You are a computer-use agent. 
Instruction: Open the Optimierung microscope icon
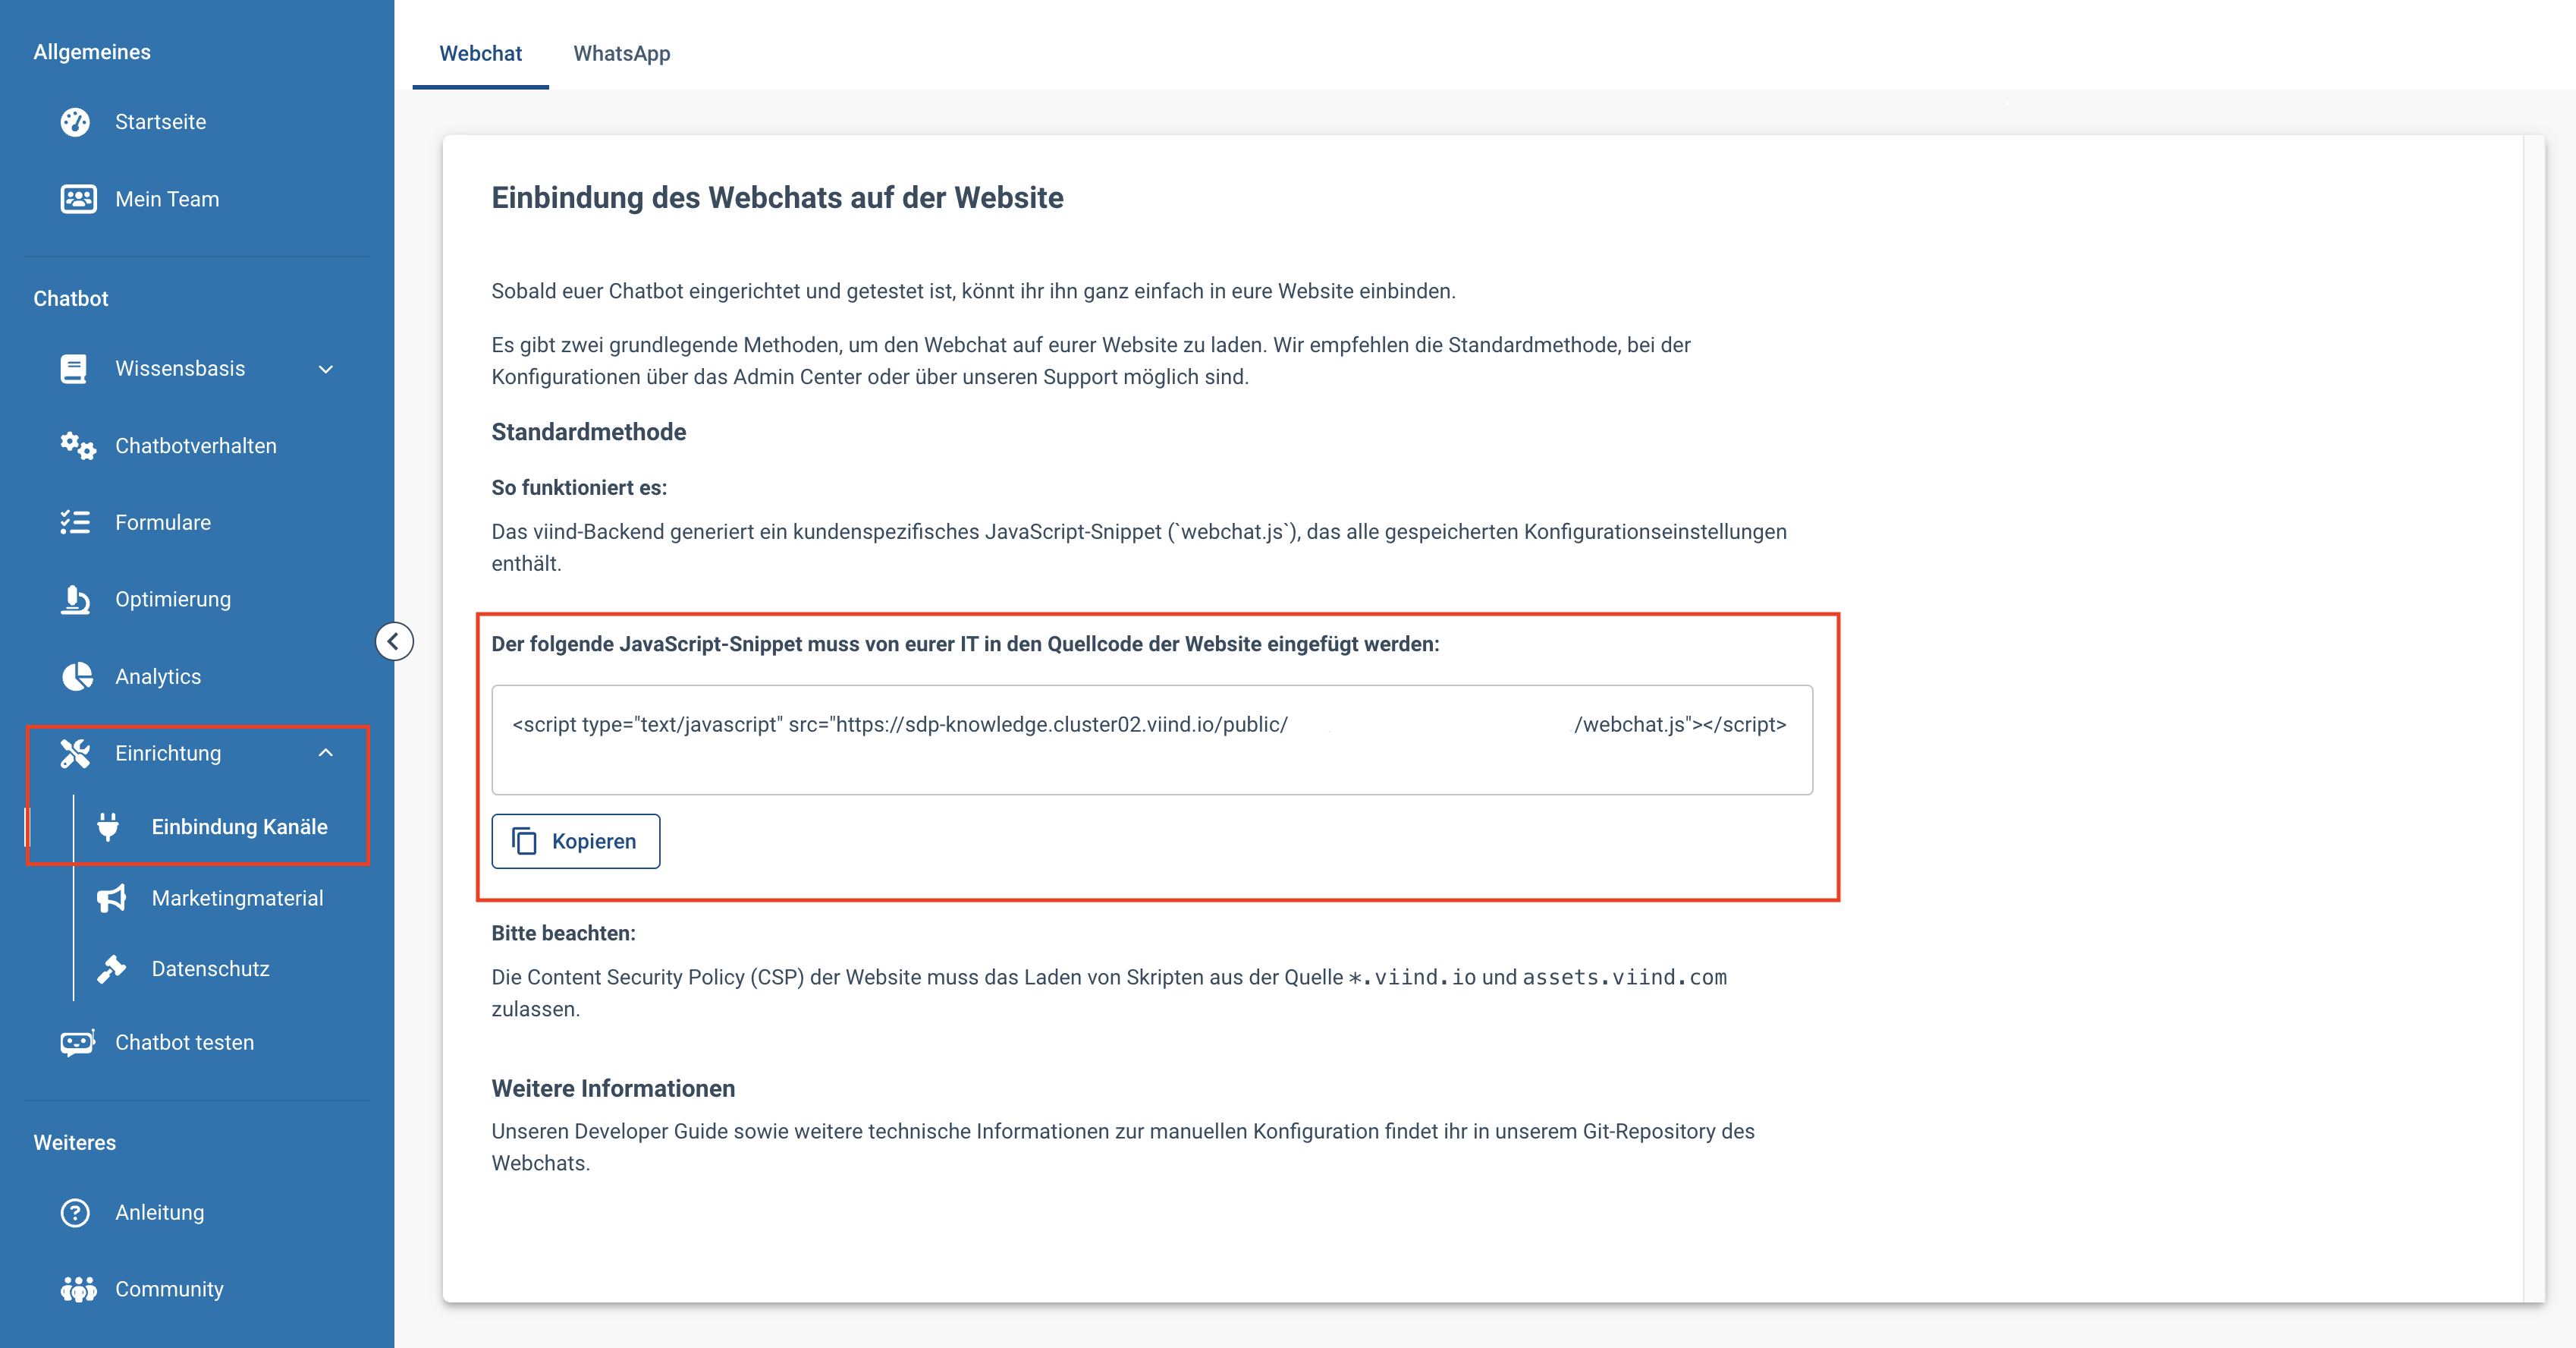click(x=75, y=600)
